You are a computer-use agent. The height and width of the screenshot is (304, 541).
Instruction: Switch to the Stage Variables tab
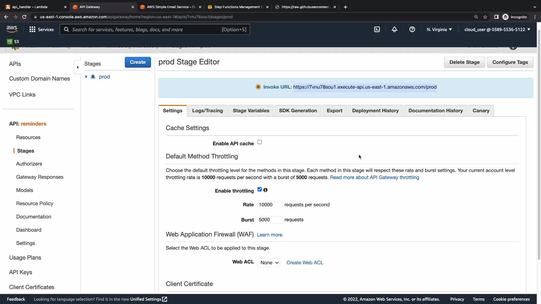click(x=251, y=111)
